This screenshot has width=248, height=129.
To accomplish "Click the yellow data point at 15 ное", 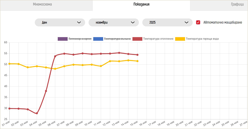I will pyautogui.click(x=138, y=61).
